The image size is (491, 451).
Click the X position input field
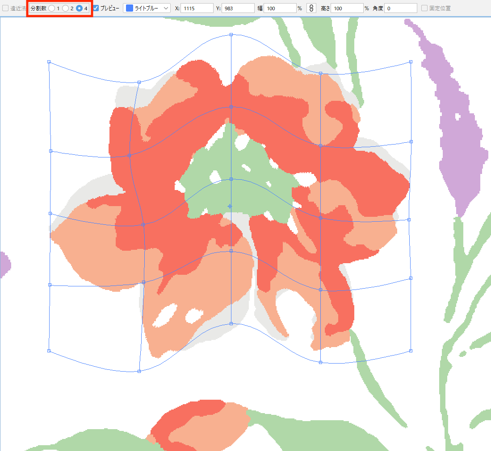coord(197,8)
